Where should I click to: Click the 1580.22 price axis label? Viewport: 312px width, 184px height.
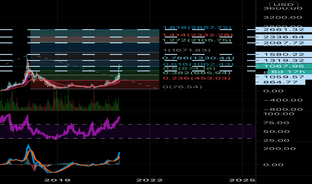(x=284, y=55)
